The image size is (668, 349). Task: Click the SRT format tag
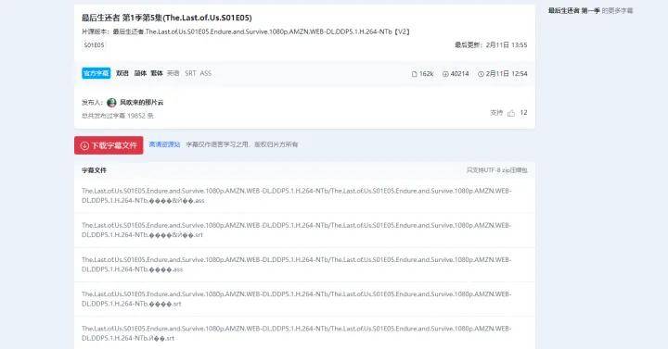190,73
